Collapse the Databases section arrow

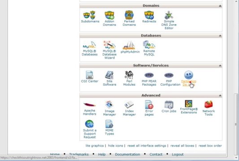point(220,36)
